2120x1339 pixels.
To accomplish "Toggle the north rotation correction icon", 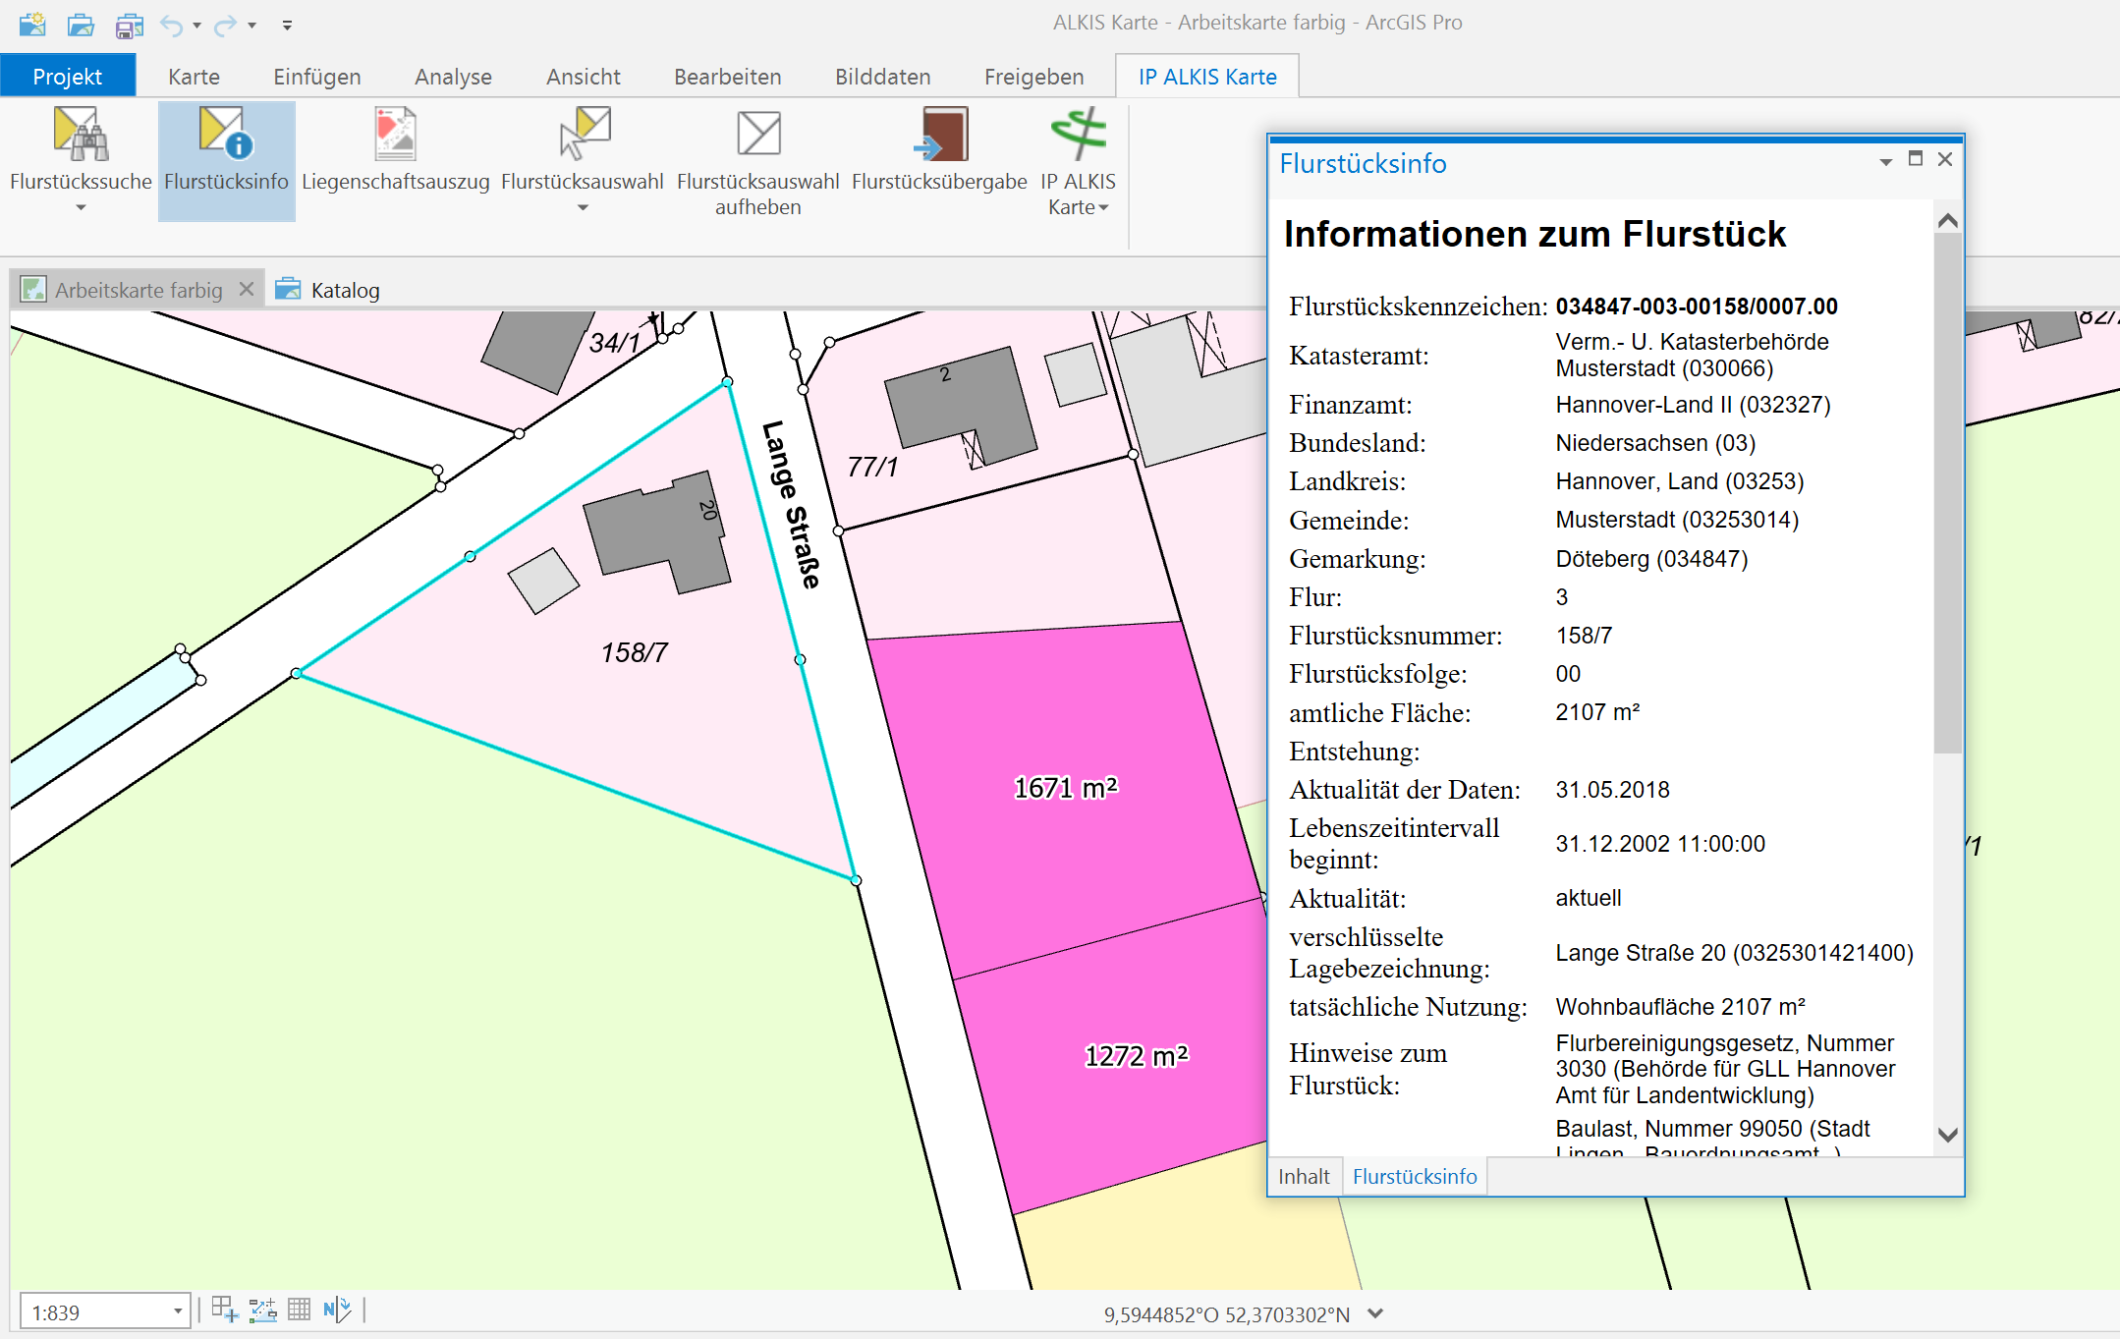I will 337,1310.
